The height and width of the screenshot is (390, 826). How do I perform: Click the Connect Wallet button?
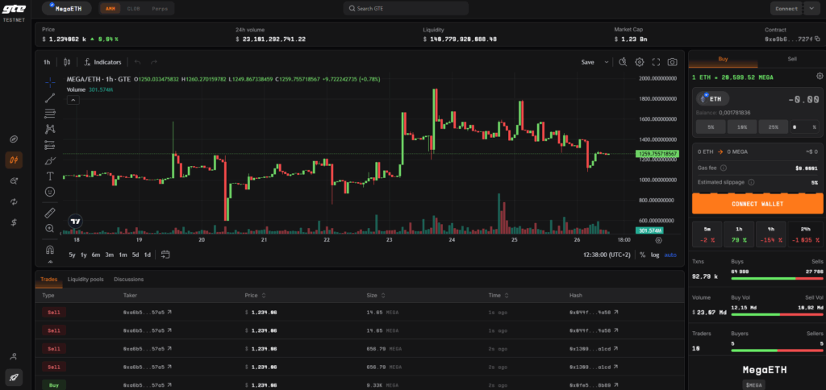click(757, 204)
